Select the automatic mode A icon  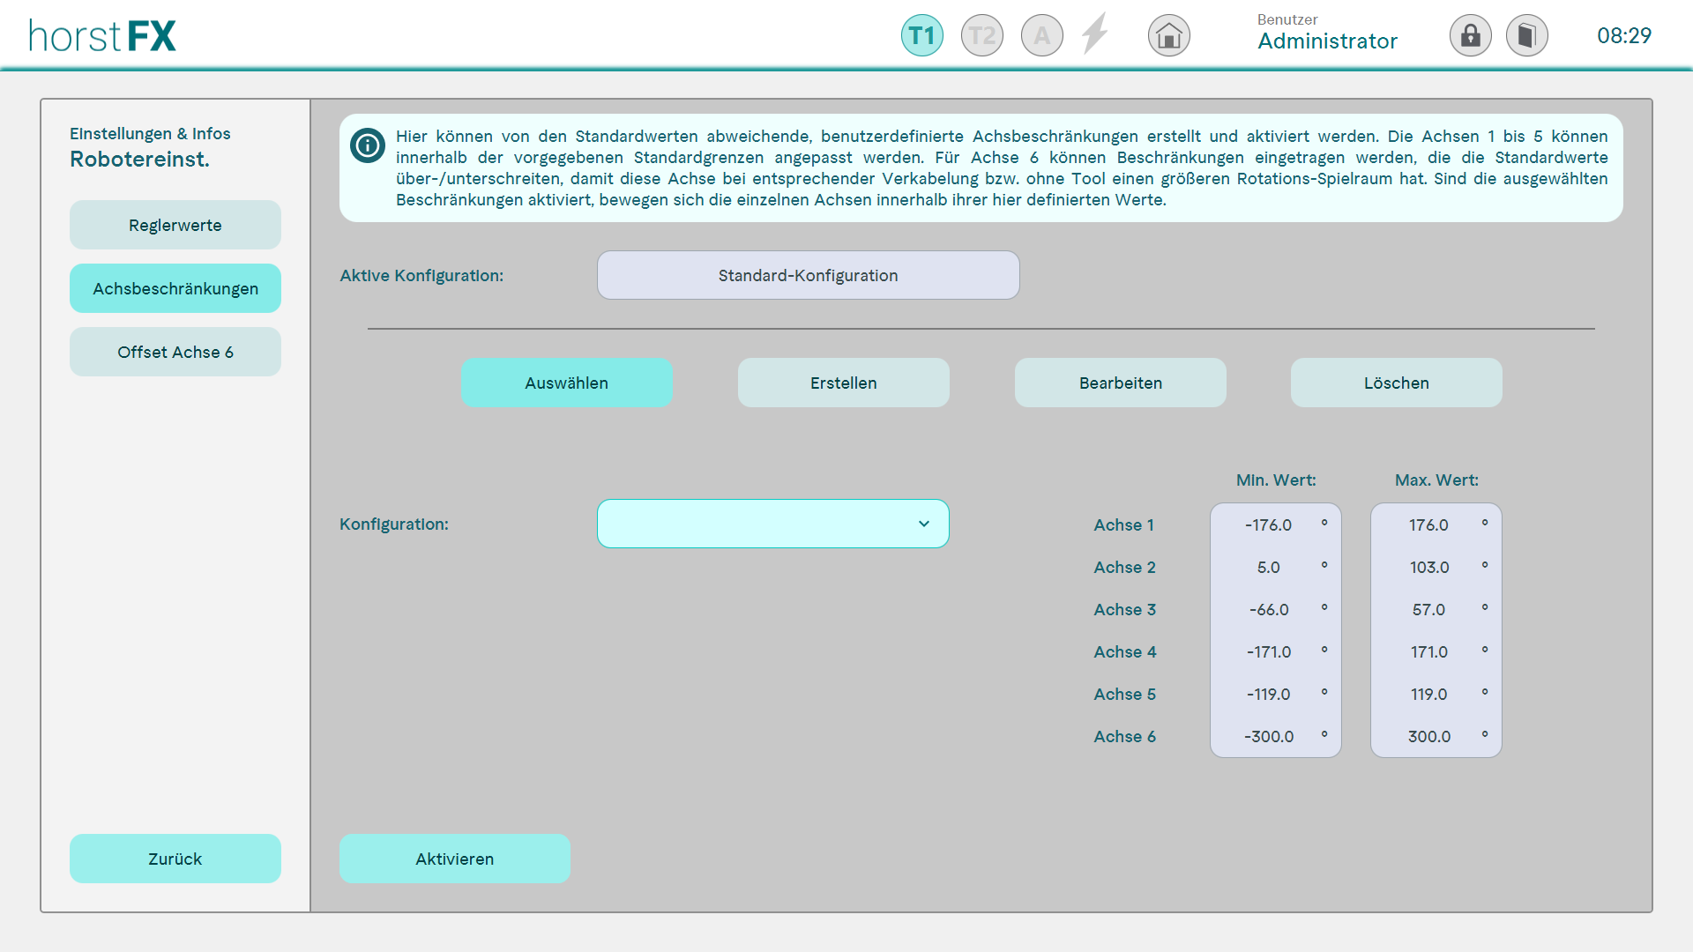click(x=1041, y=36)
